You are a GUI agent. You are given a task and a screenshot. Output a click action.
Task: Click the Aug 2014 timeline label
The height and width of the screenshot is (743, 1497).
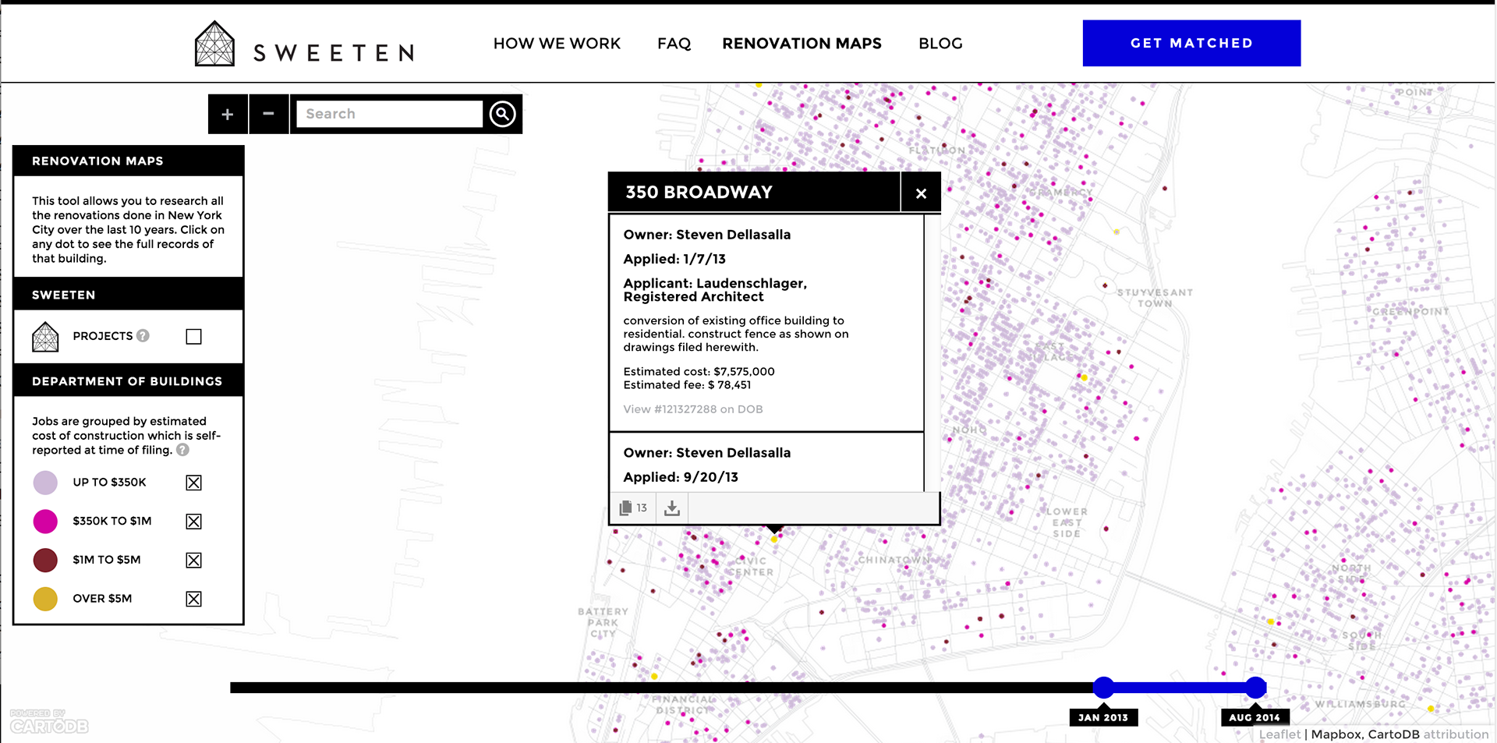[x=1255, y=717]
